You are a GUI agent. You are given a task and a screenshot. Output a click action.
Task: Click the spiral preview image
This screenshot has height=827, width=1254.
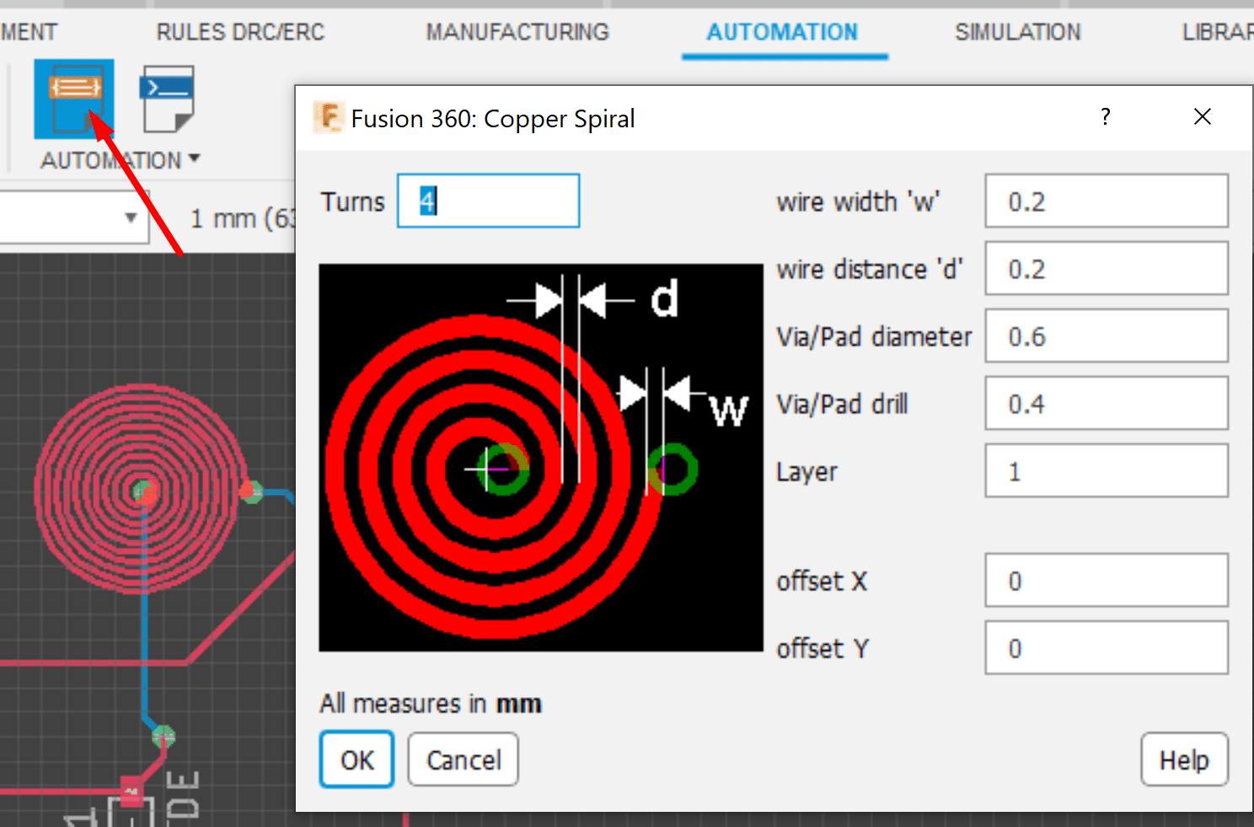click(x=540, y=458)
